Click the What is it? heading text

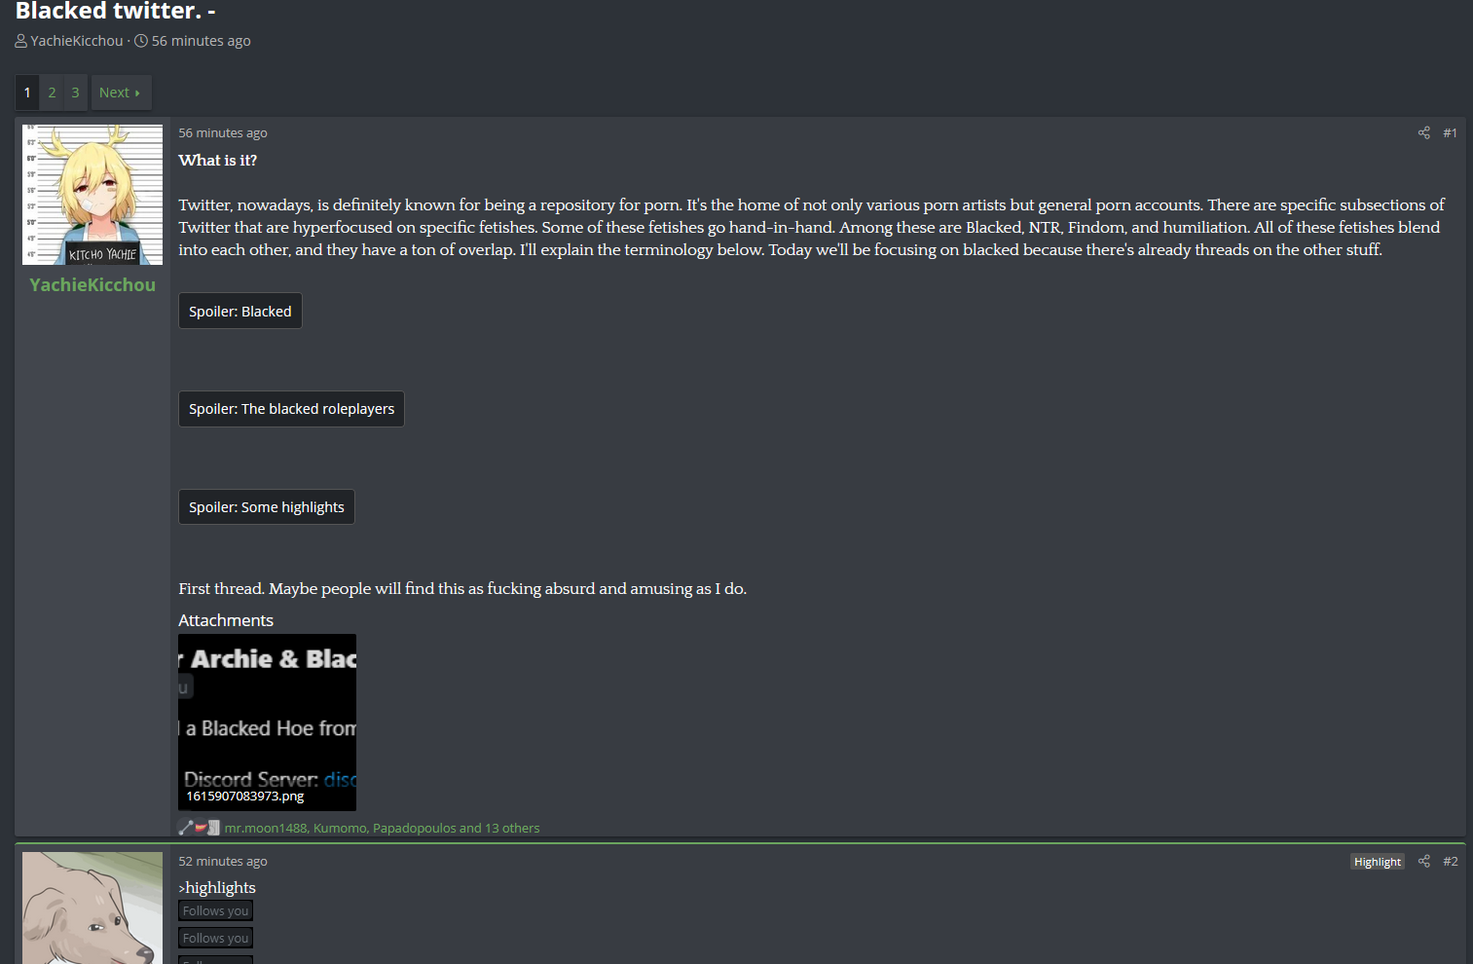(x=218, y=161)
